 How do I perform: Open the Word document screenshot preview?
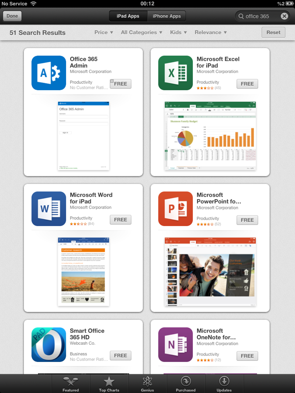pos(84,272)
